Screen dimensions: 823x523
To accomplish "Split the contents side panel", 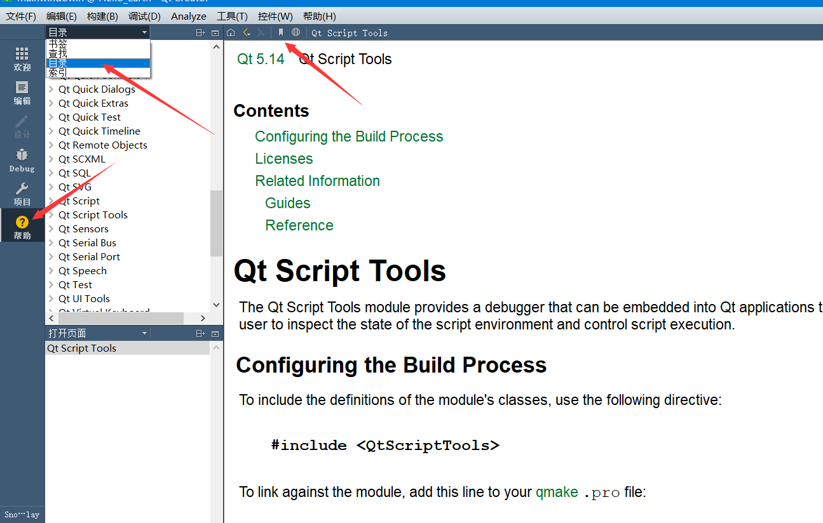I will pyautogui.click(x=201, y=32).
